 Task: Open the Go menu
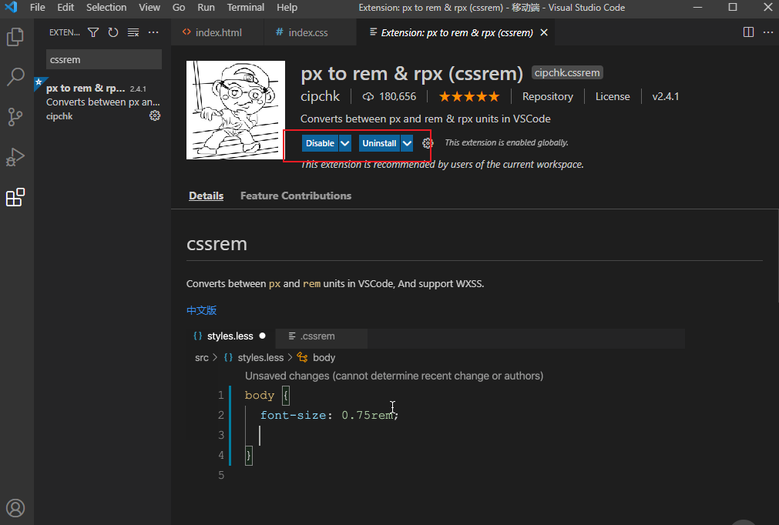point(179,8)
